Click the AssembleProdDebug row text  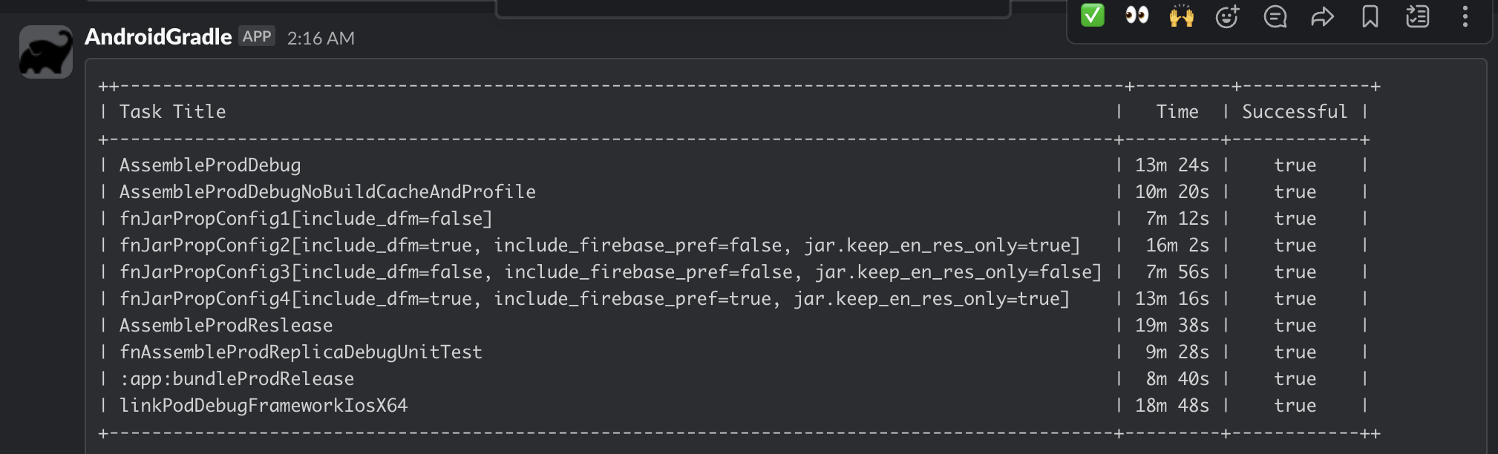click(x=210, y=165)
